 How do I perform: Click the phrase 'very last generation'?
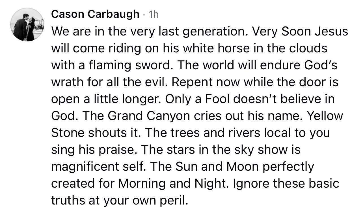click(178, 31)
